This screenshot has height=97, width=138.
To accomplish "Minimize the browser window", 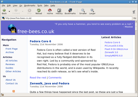I will point(130,2).
